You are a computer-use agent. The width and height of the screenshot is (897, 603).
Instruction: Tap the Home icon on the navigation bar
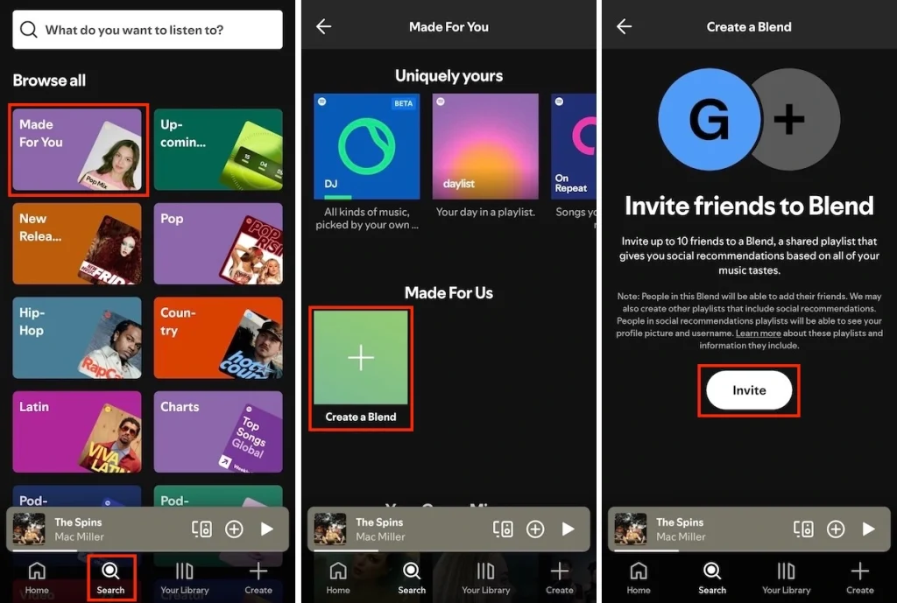click(x=36, y=578)
